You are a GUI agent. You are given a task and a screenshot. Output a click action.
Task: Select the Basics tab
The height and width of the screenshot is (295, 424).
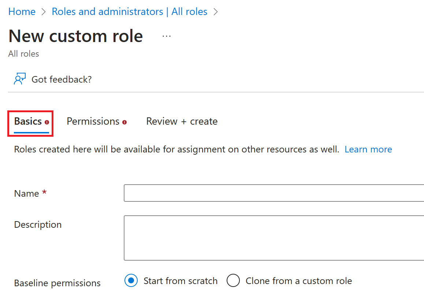tap(27, 121)
